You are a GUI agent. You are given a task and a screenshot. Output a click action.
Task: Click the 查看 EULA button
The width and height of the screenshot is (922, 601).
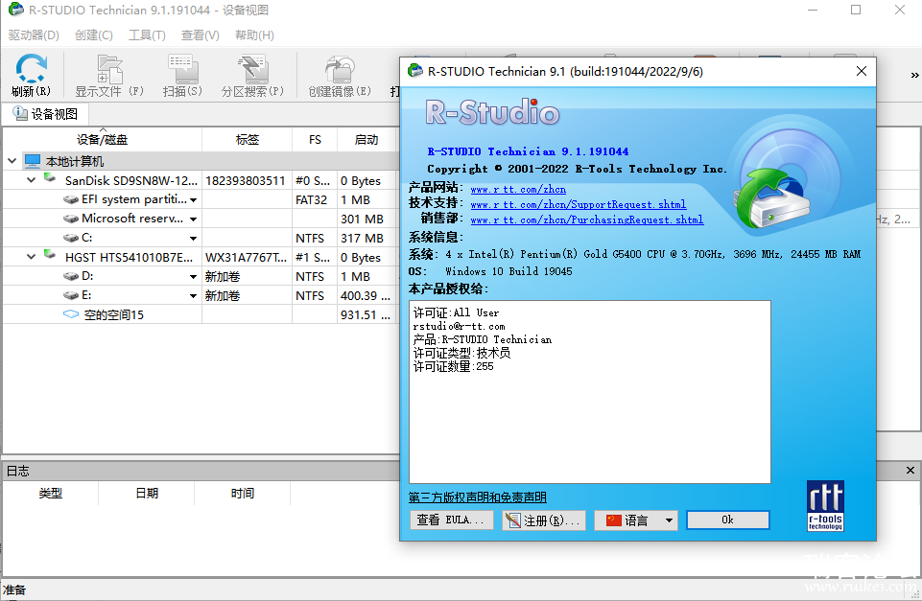tap(451, 520)
